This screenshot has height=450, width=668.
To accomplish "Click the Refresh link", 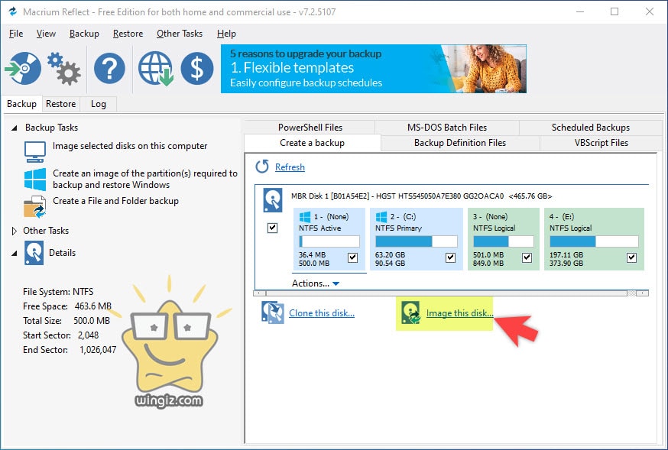I will 290,167.
